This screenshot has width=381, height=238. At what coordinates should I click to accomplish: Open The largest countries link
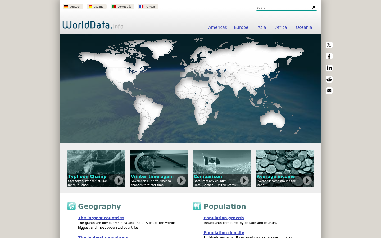(x=101, y=218)
